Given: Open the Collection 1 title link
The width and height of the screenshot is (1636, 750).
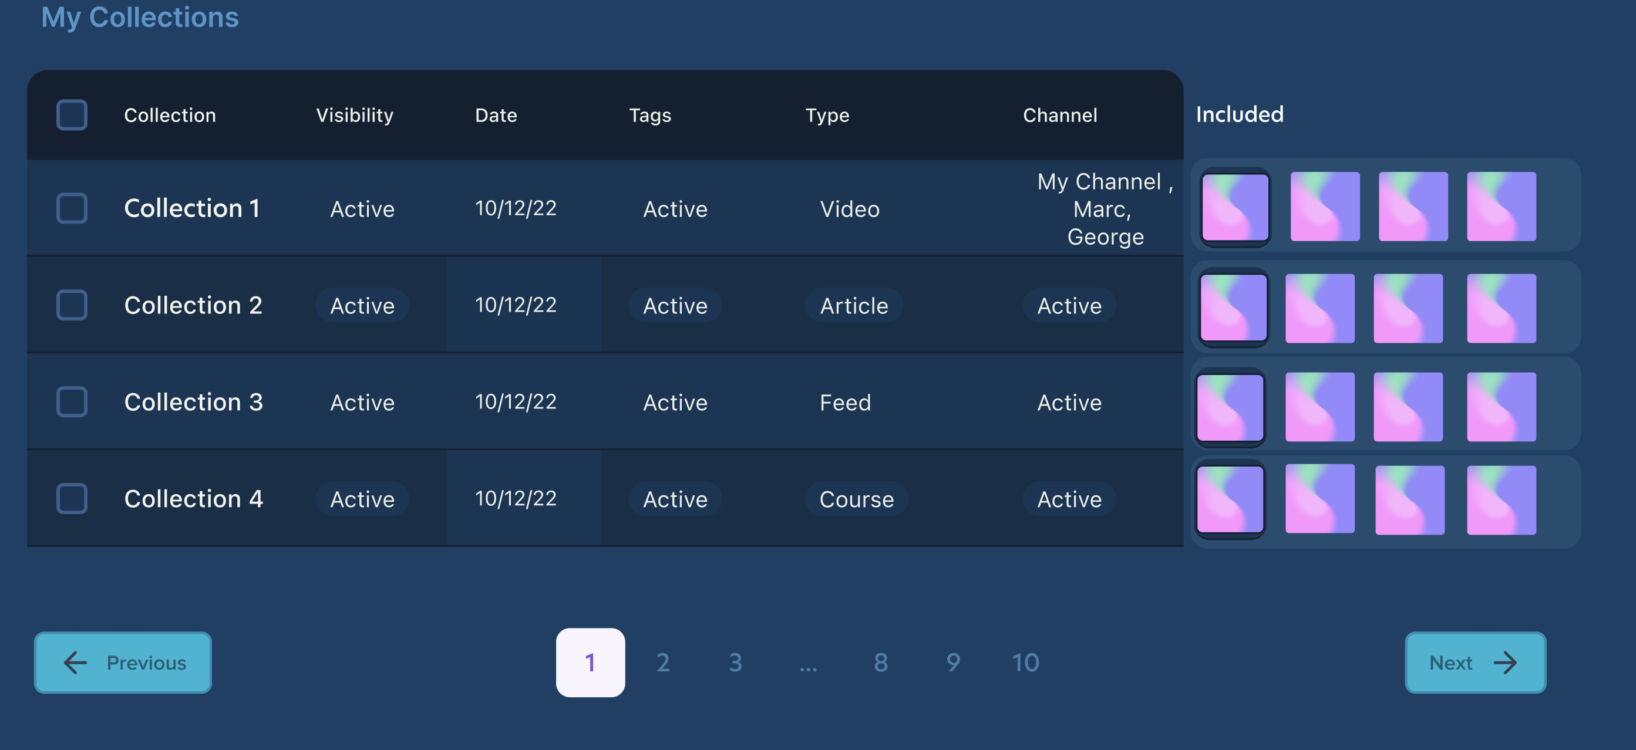Looking at the screenshot, I should [x=191, y=208].
